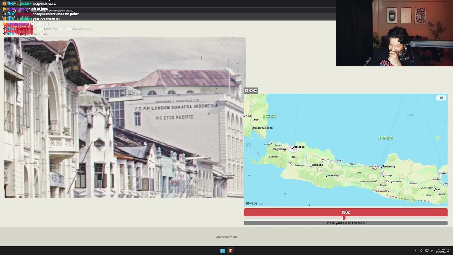Place pin on Bandung label
The width and height of the screenshot is (453, 255).
point(317,165)
